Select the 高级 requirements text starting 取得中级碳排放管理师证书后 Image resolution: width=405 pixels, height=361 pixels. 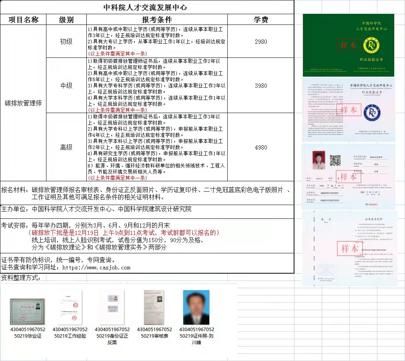click(157, 147)
